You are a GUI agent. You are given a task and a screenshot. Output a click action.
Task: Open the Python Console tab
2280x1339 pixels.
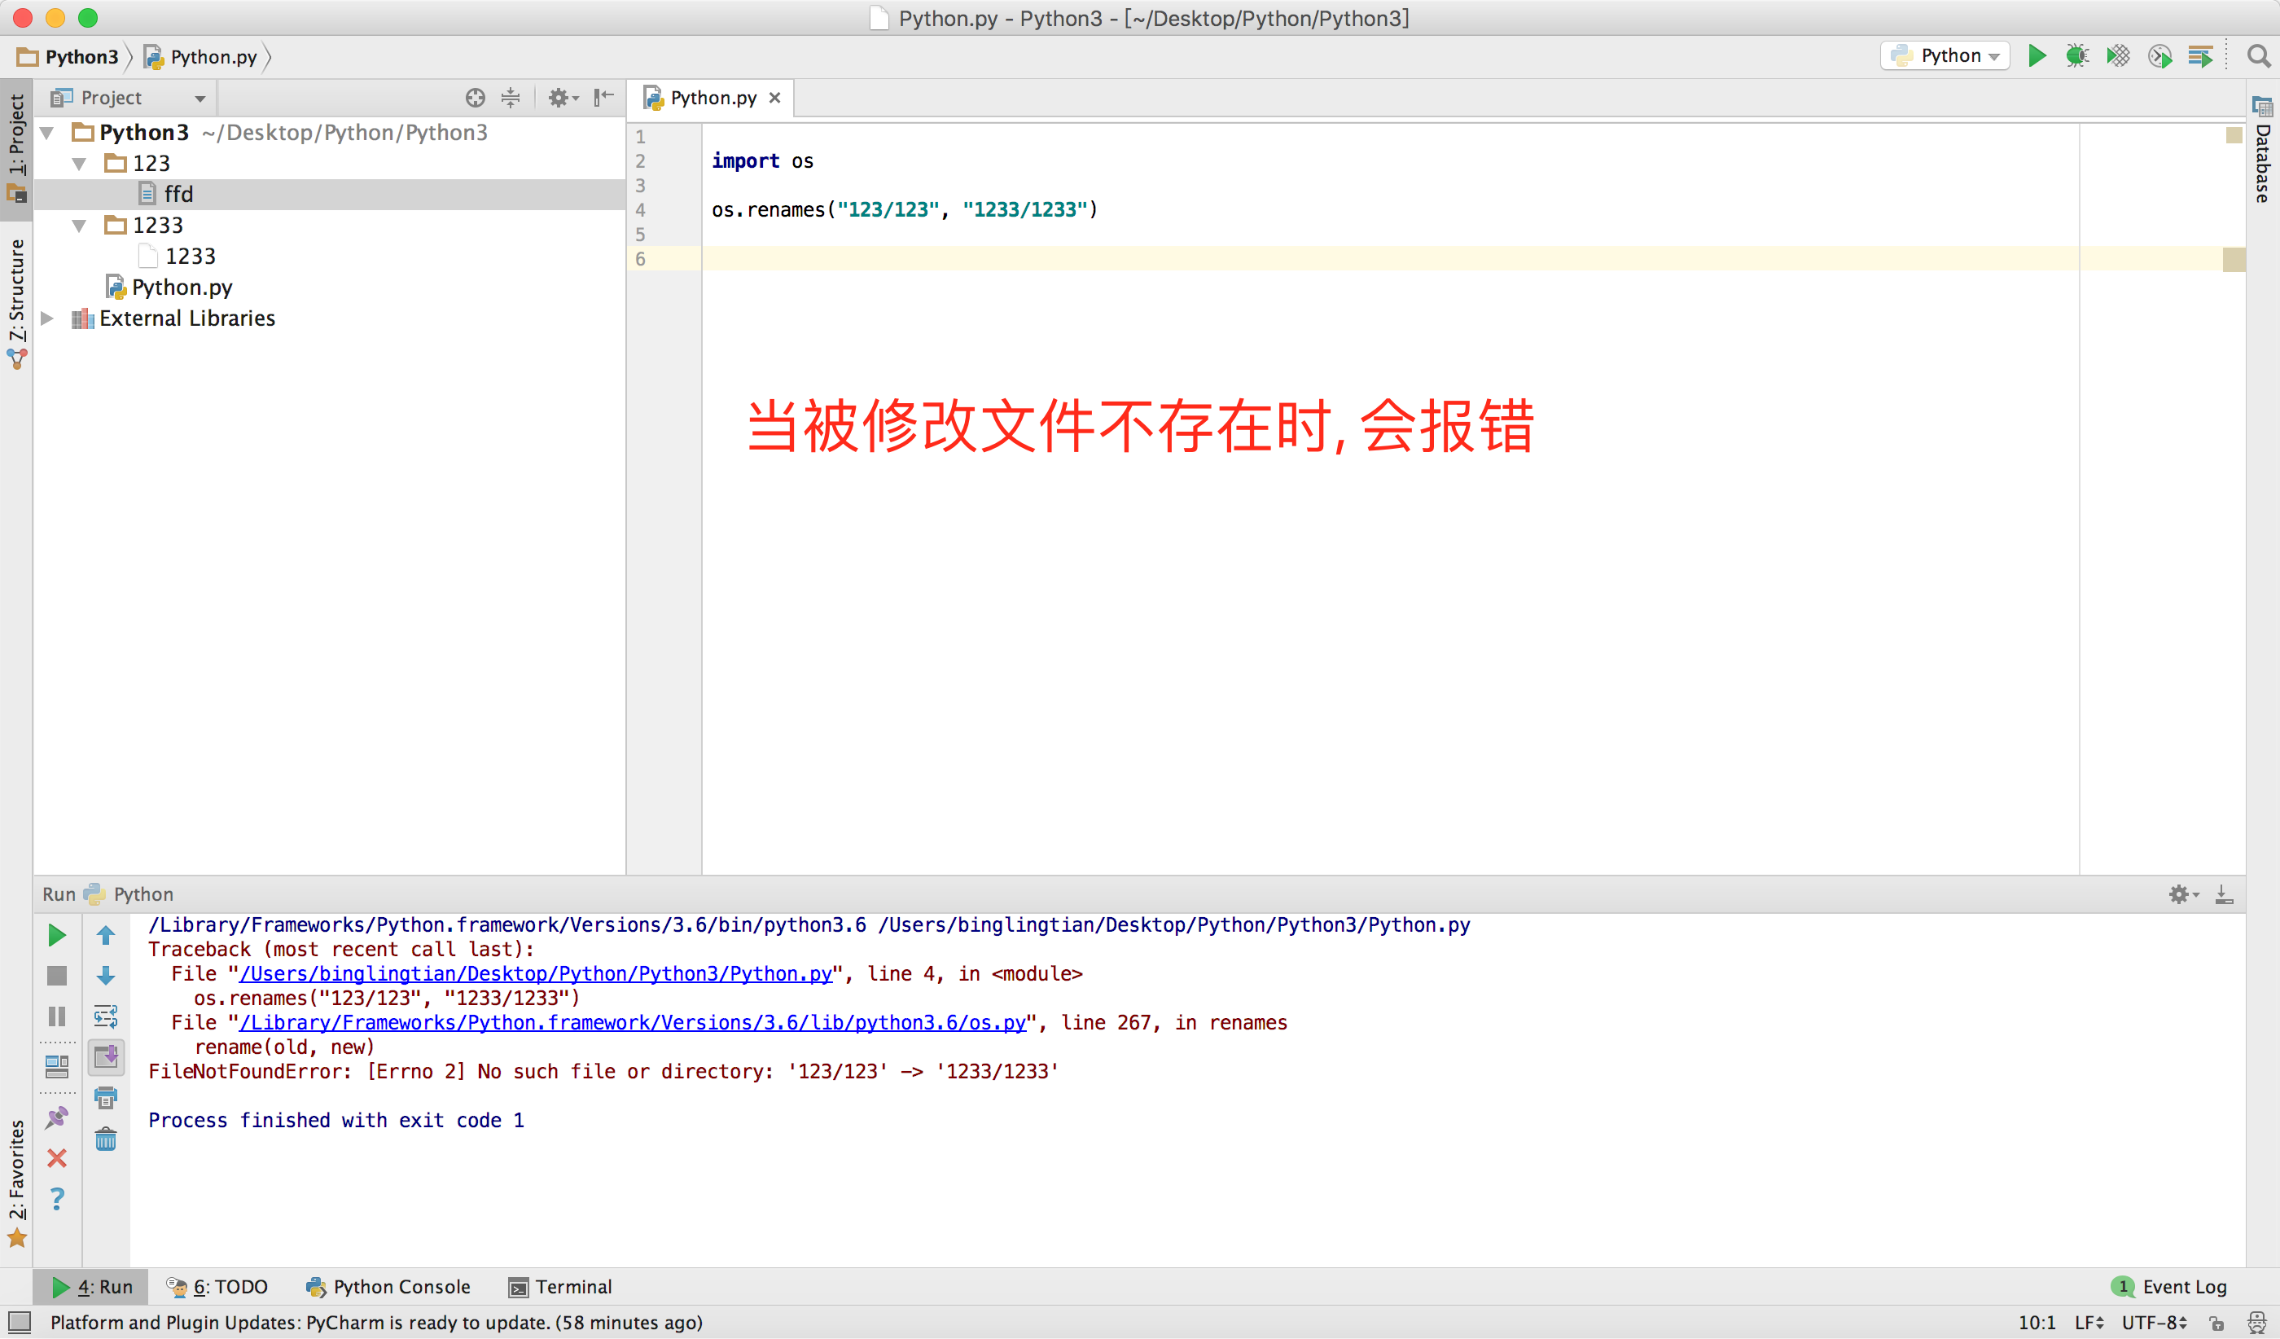388,1287
